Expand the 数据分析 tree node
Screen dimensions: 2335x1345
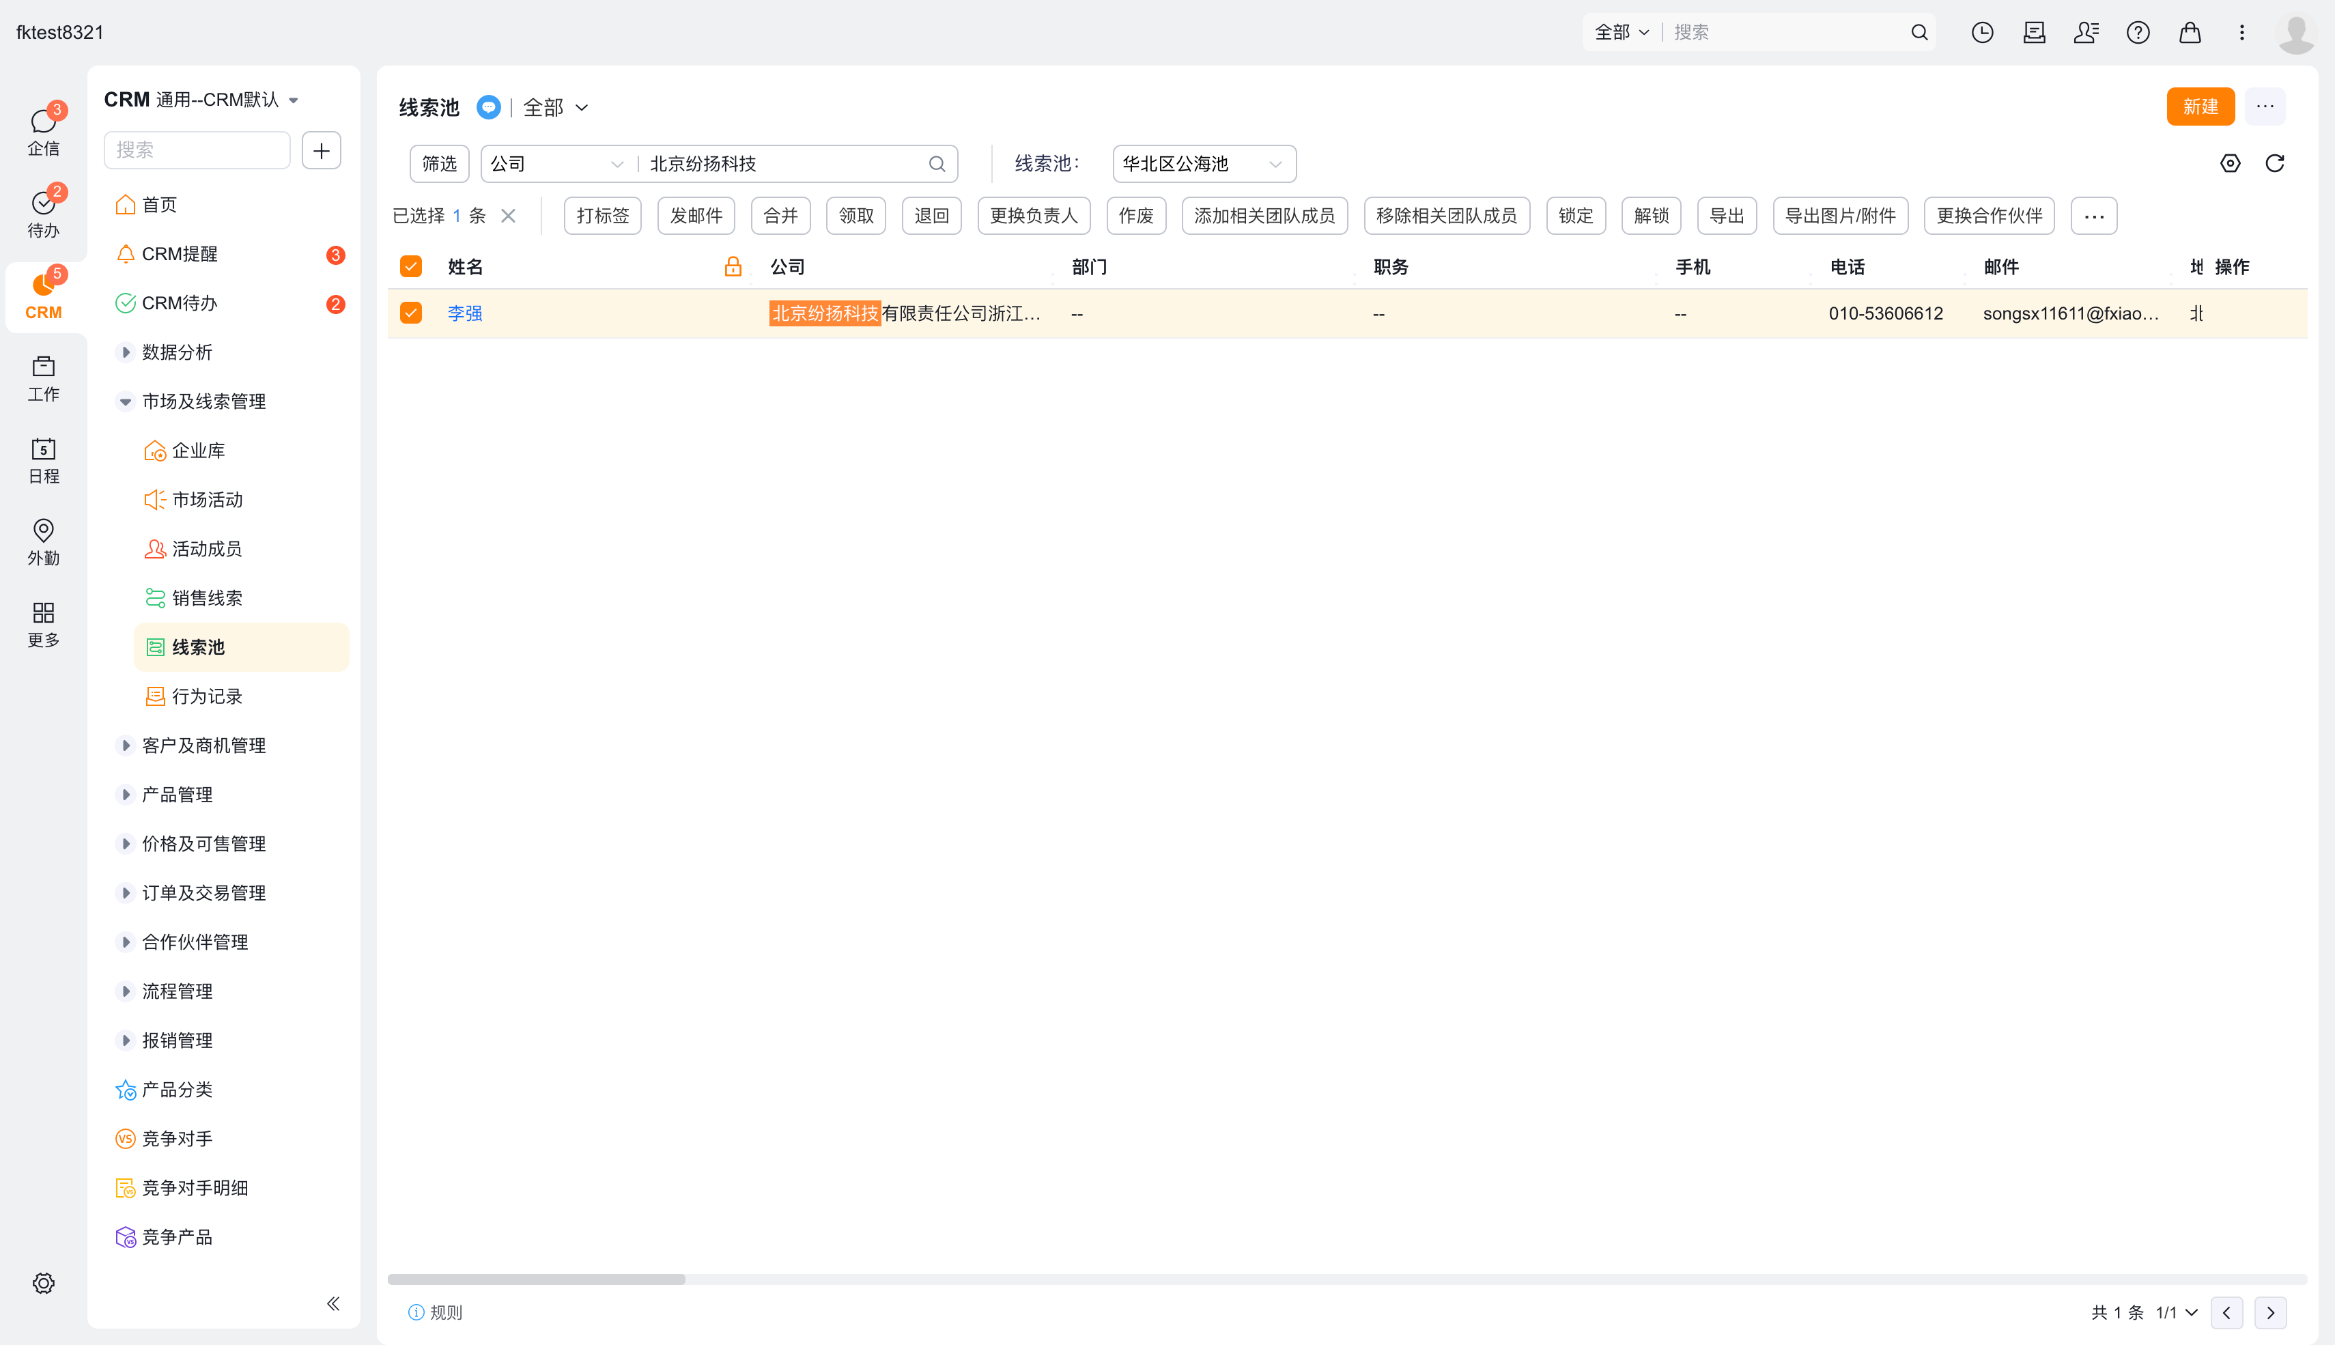click(x=126, y=352)
